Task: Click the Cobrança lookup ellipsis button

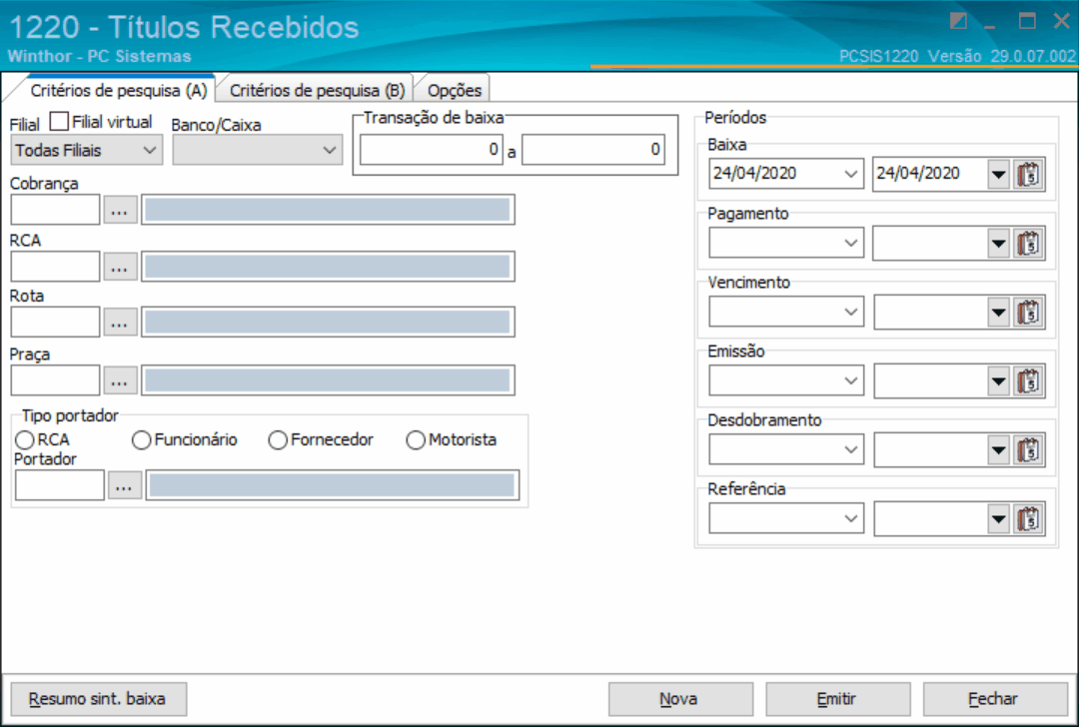Action: 120,210
